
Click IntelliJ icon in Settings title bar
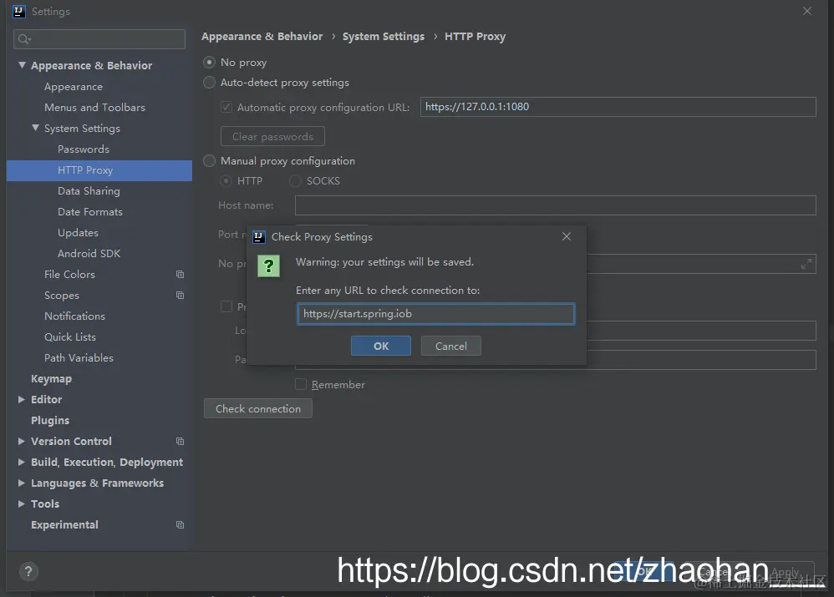tap(18, 11)
